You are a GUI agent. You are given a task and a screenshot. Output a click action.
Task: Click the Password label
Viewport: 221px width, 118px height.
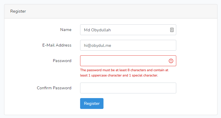62,61
